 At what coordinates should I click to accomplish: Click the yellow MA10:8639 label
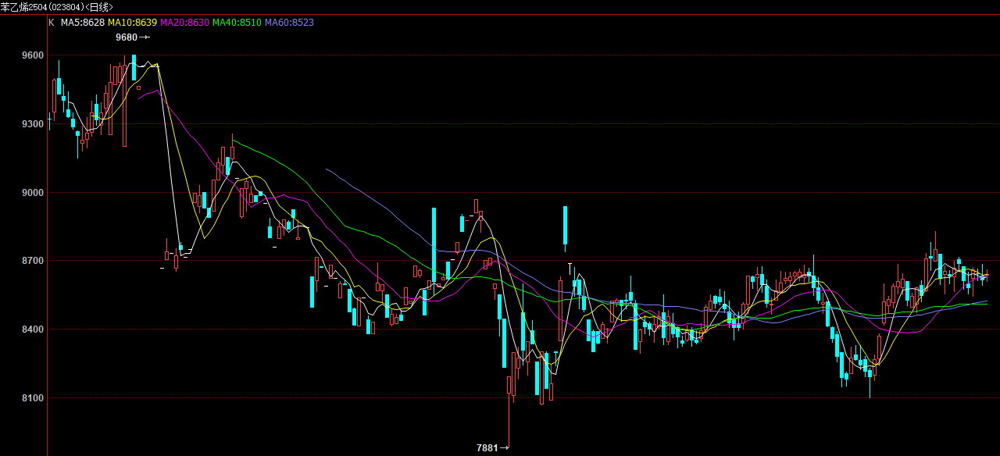coord(132,23)
